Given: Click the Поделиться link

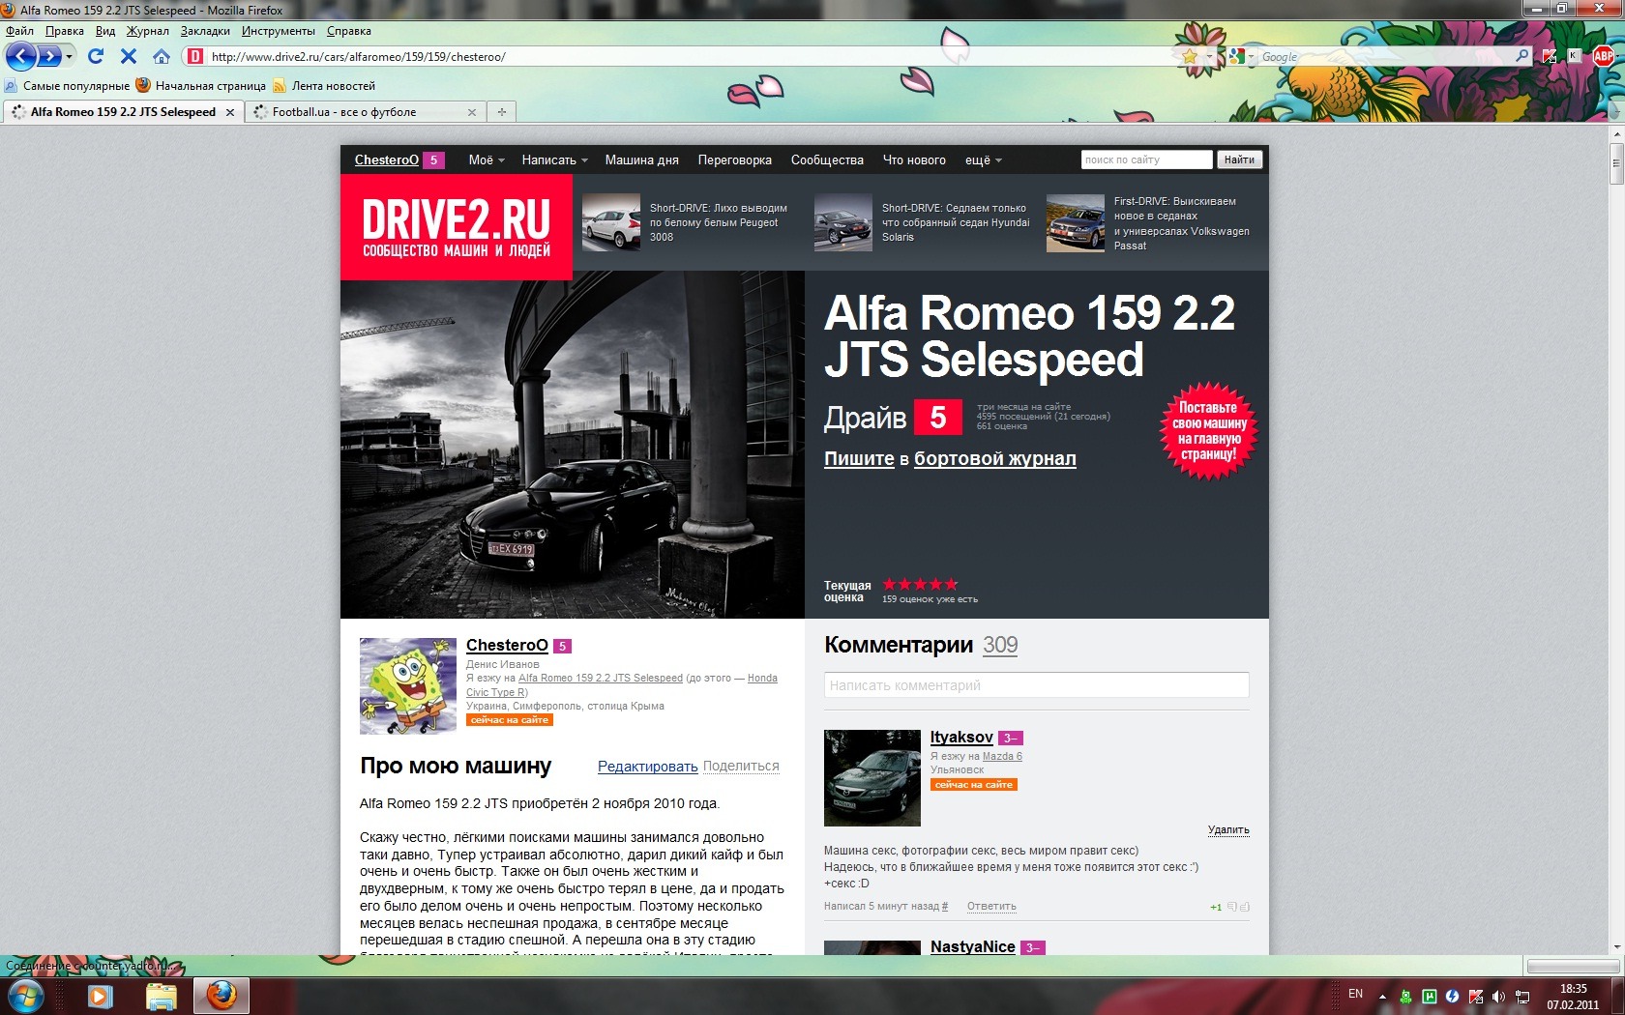Looking at the screenshot, I should [x=741, y=767].
